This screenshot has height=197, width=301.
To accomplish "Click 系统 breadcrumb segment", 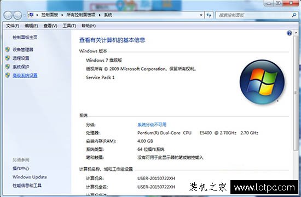I will [108, 15].
